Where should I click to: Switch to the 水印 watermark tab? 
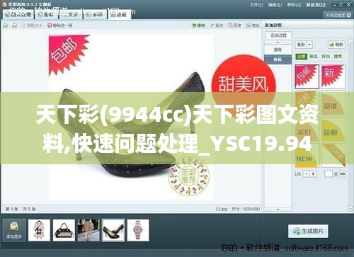pos(95,14)
